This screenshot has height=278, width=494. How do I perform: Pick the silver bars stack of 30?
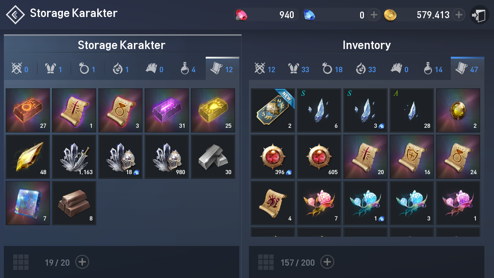tap(213, 157)
